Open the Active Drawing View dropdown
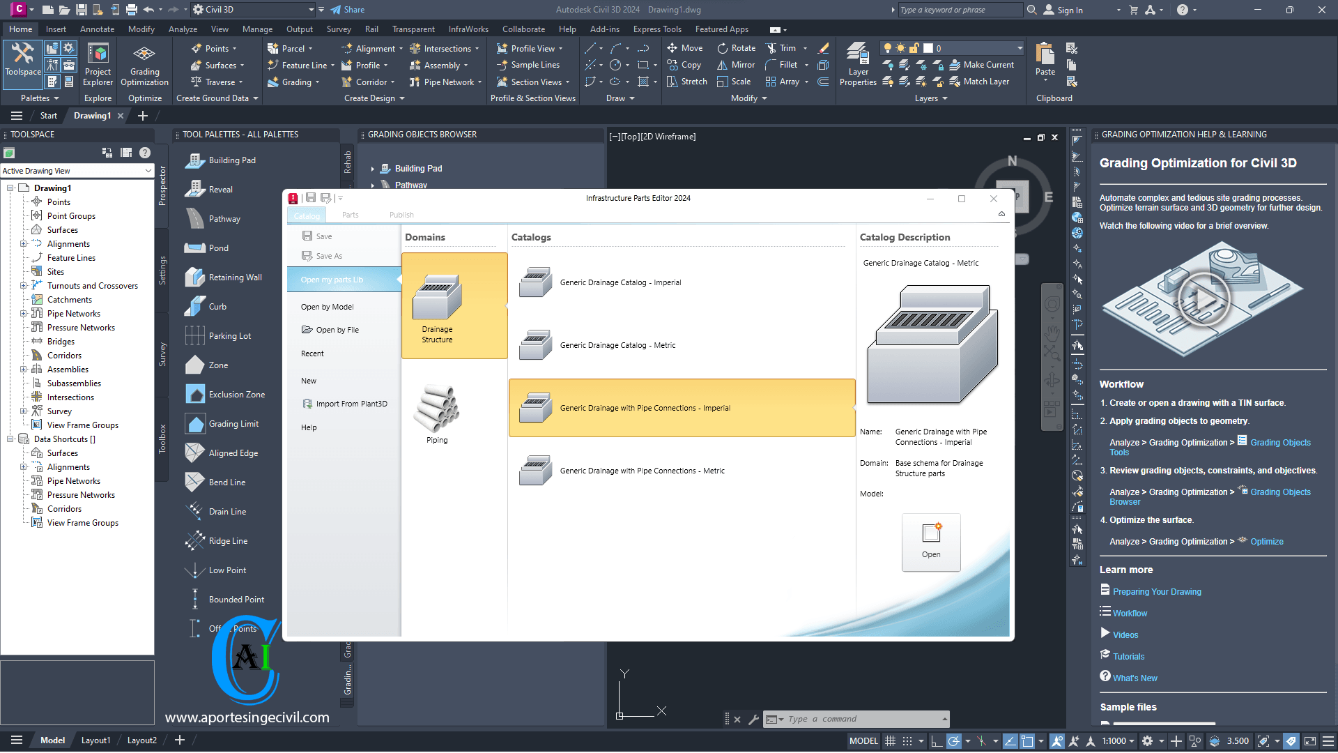The image size is (1338, 753). click(x=147, y=170)
